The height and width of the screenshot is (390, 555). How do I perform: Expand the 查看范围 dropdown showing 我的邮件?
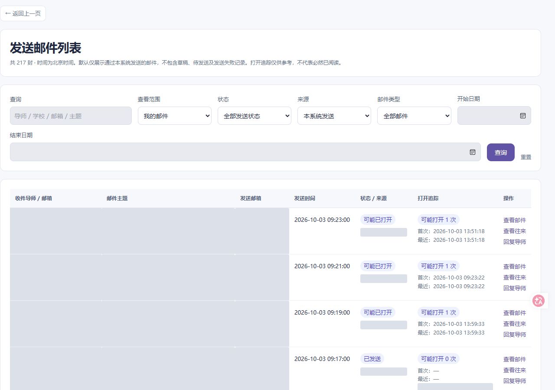[x=175, y=116]
